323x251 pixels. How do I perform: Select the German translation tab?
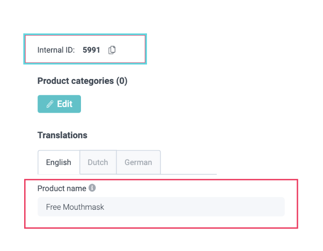tap(138, 162)
